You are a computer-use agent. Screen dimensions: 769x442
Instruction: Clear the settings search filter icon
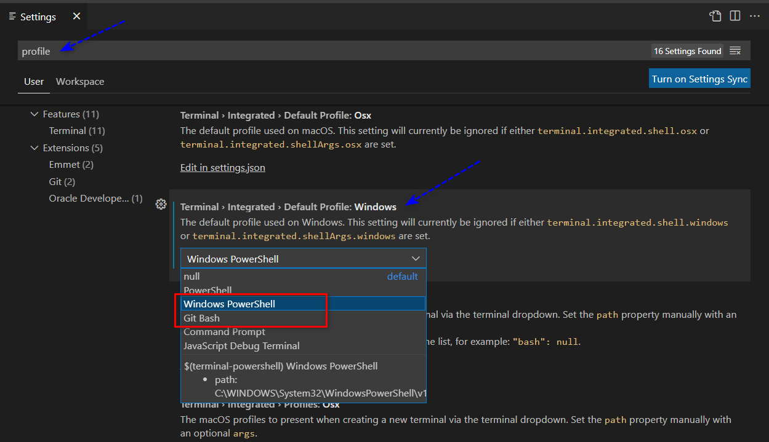point(735,50)
